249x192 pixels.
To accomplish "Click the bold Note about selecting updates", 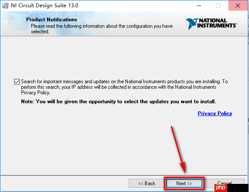I will click(x=119, y=102).
